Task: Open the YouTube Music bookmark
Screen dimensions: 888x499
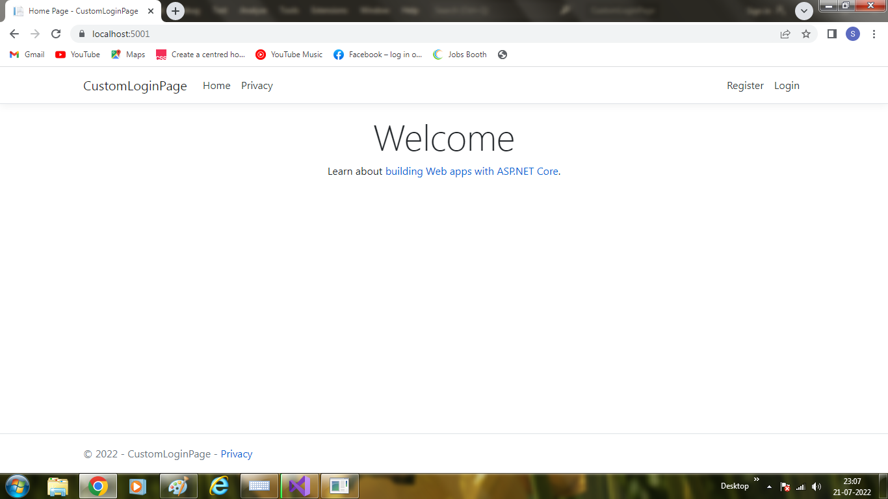Action: pyautogui.click(x=288, y=55)
